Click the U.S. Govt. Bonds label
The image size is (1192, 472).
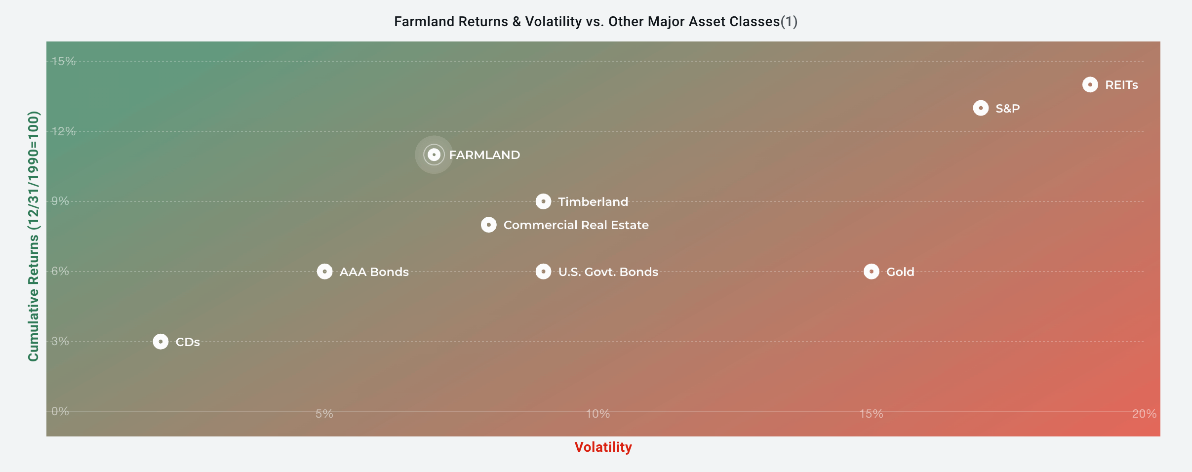(608, 272)
